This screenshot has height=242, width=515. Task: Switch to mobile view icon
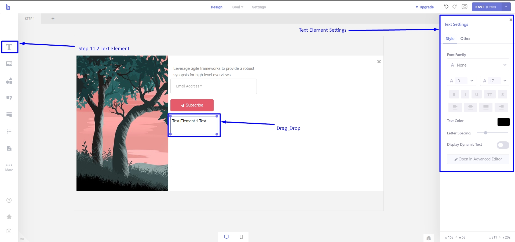click(241, 237)
